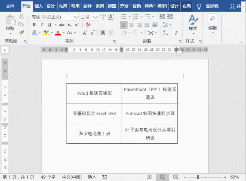Open the 样式 (Styles) gallery button

[193, 24]
